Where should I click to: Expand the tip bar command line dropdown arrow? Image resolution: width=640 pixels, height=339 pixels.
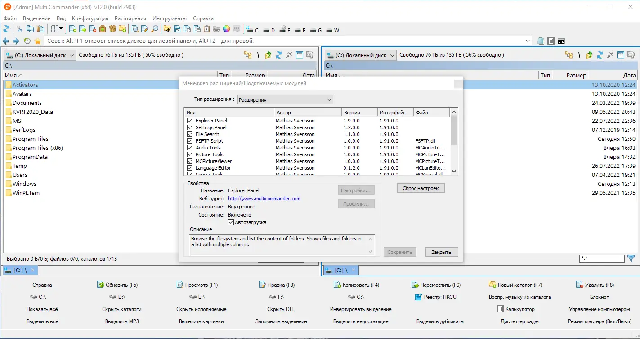(528, 41)
